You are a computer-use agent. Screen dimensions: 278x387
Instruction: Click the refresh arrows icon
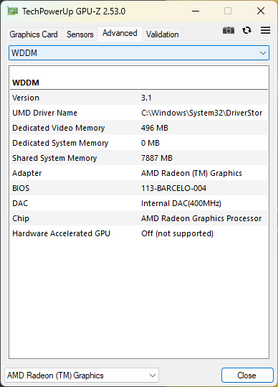246,30
